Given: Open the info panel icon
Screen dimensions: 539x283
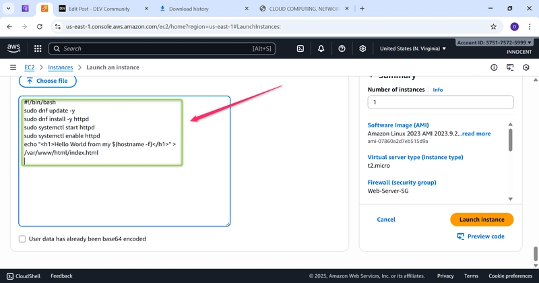Looking at the screenshot, I should (494, 67).
